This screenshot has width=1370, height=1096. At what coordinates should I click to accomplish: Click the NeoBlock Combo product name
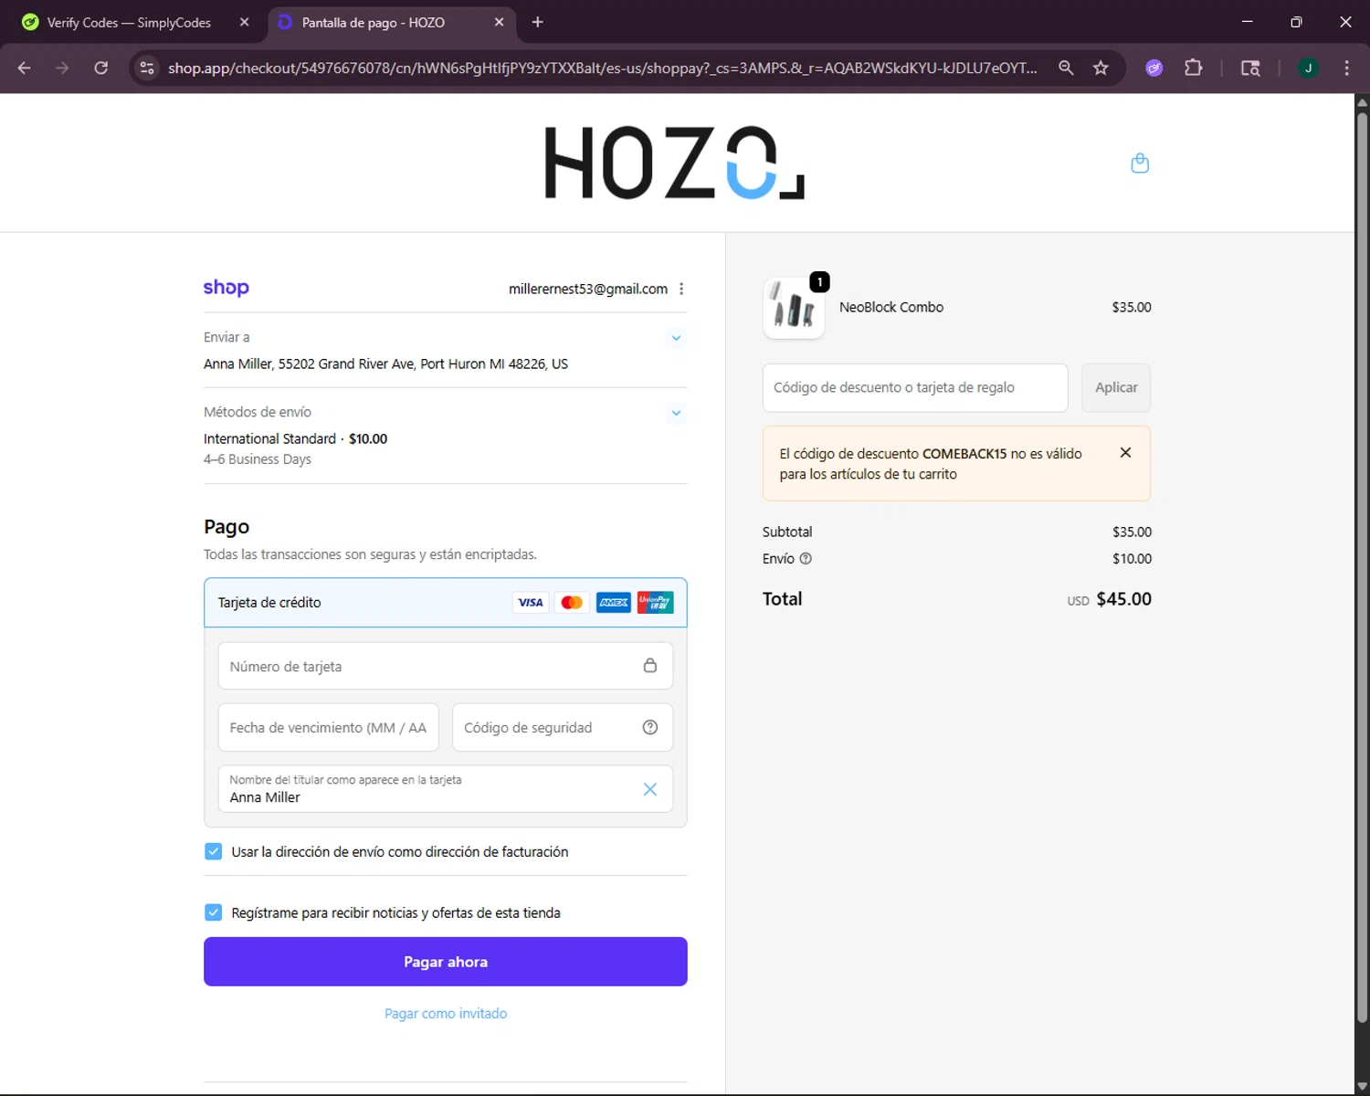891,307
